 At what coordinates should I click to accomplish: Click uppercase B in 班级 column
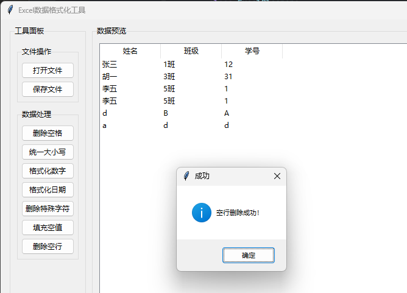point(166,113)
